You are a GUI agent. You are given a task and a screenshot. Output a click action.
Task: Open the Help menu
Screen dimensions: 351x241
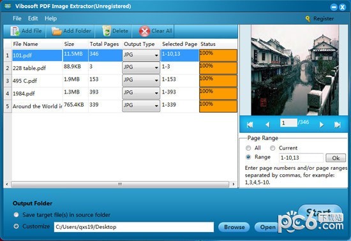50,18
